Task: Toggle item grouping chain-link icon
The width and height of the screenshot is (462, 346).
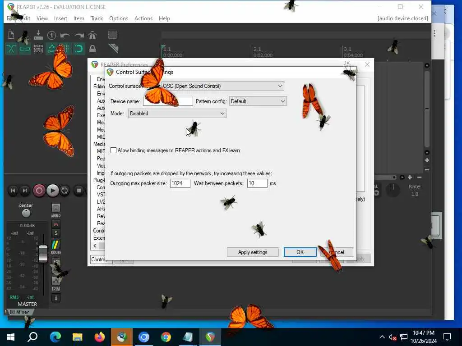Action: click(x=25, y=49)
